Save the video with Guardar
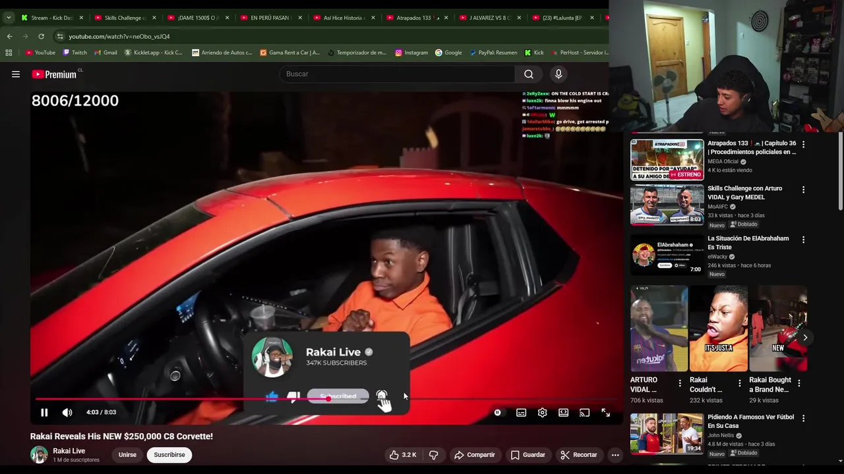The image size is (844, 474). click(x=528, y=455)
